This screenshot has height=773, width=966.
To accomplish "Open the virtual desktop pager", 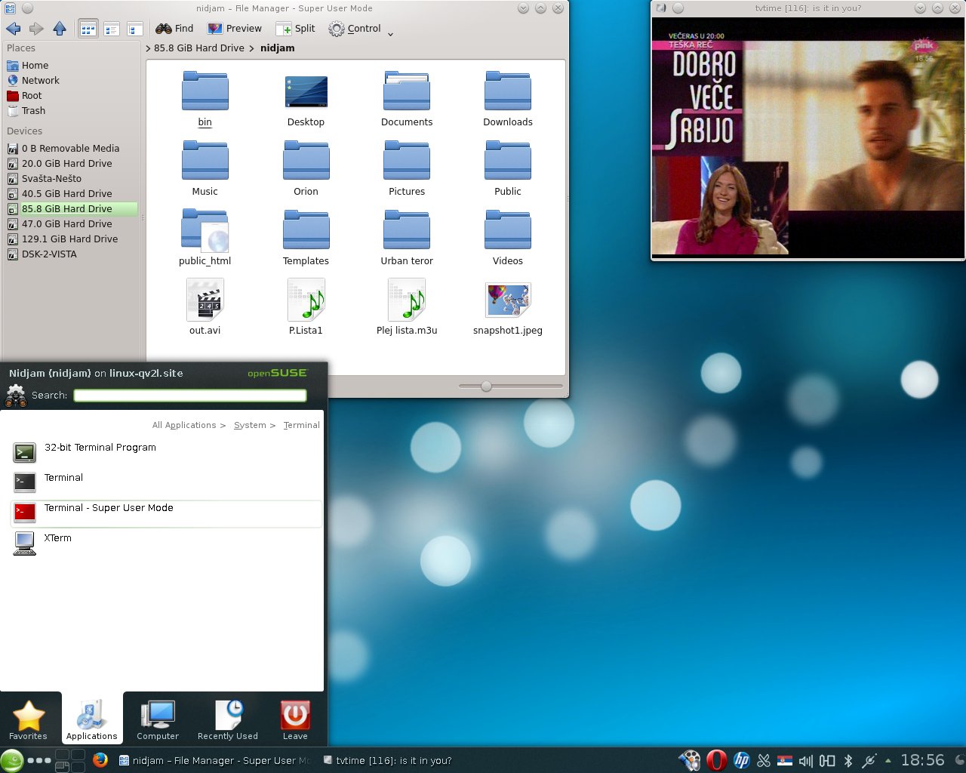I will [x=69, y=761].
